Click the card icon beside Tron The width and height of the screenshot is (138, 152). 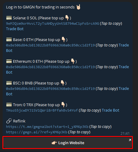pos(9,105)
